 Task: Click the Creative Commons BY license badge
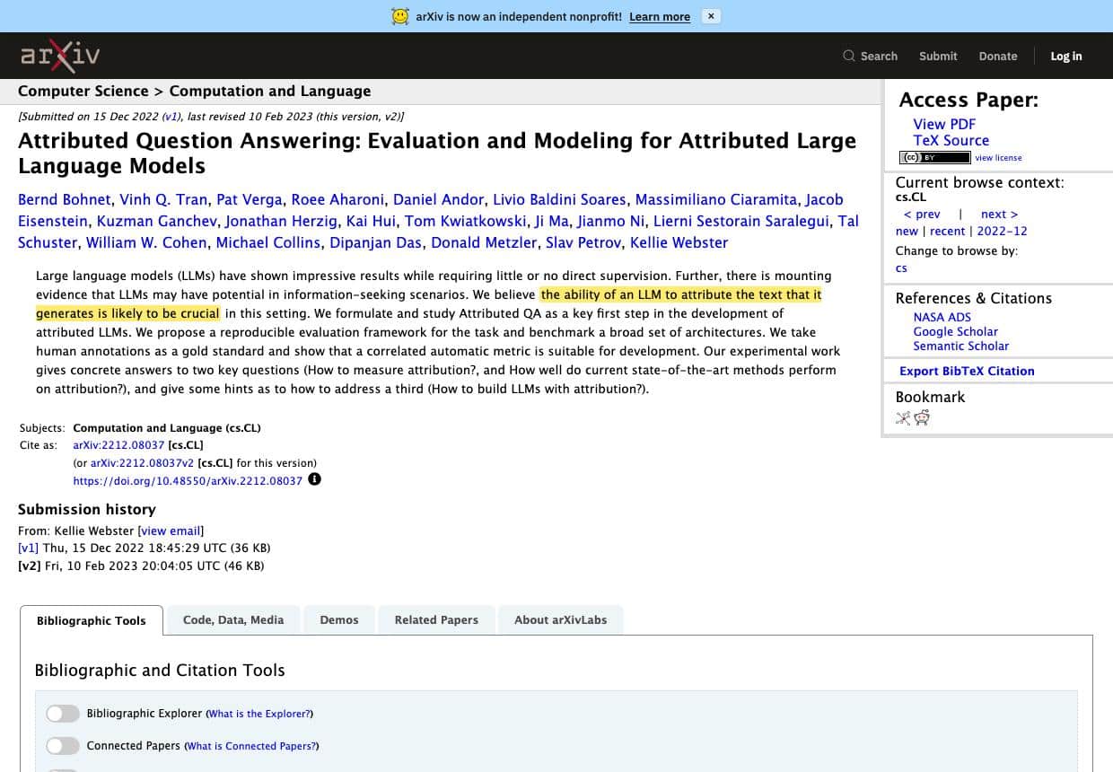pos(934,157)
